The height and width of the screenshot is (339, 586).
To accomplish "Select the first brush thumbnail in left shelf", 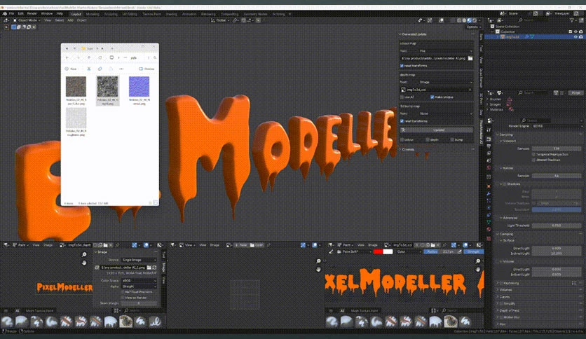I will tap(7, 321).
